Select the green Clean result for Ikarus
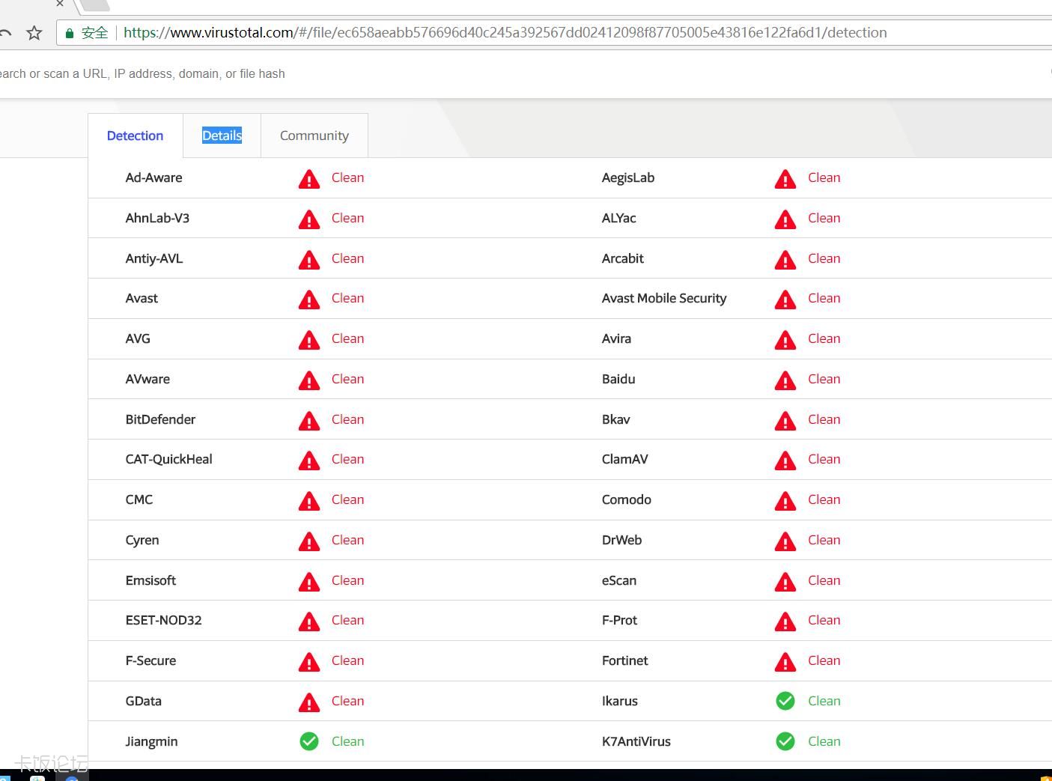1052x781 pixels. tap(824, 701)
